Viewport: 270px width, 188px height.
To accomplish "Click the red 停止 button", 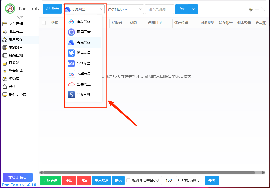I will 69,180.
